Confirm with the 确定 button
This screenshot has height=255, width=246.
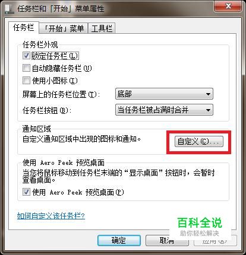119,240
